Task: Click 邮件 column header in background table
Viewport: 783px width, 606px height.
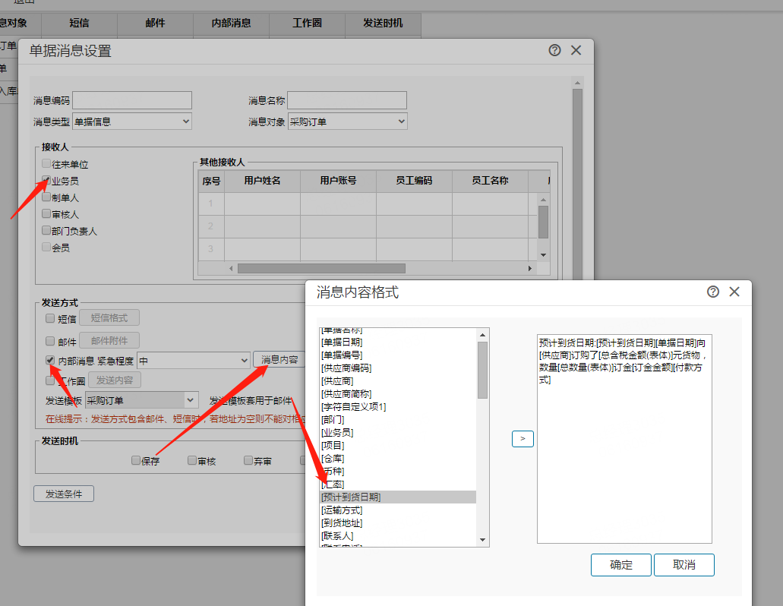Action: pos(155,23)
